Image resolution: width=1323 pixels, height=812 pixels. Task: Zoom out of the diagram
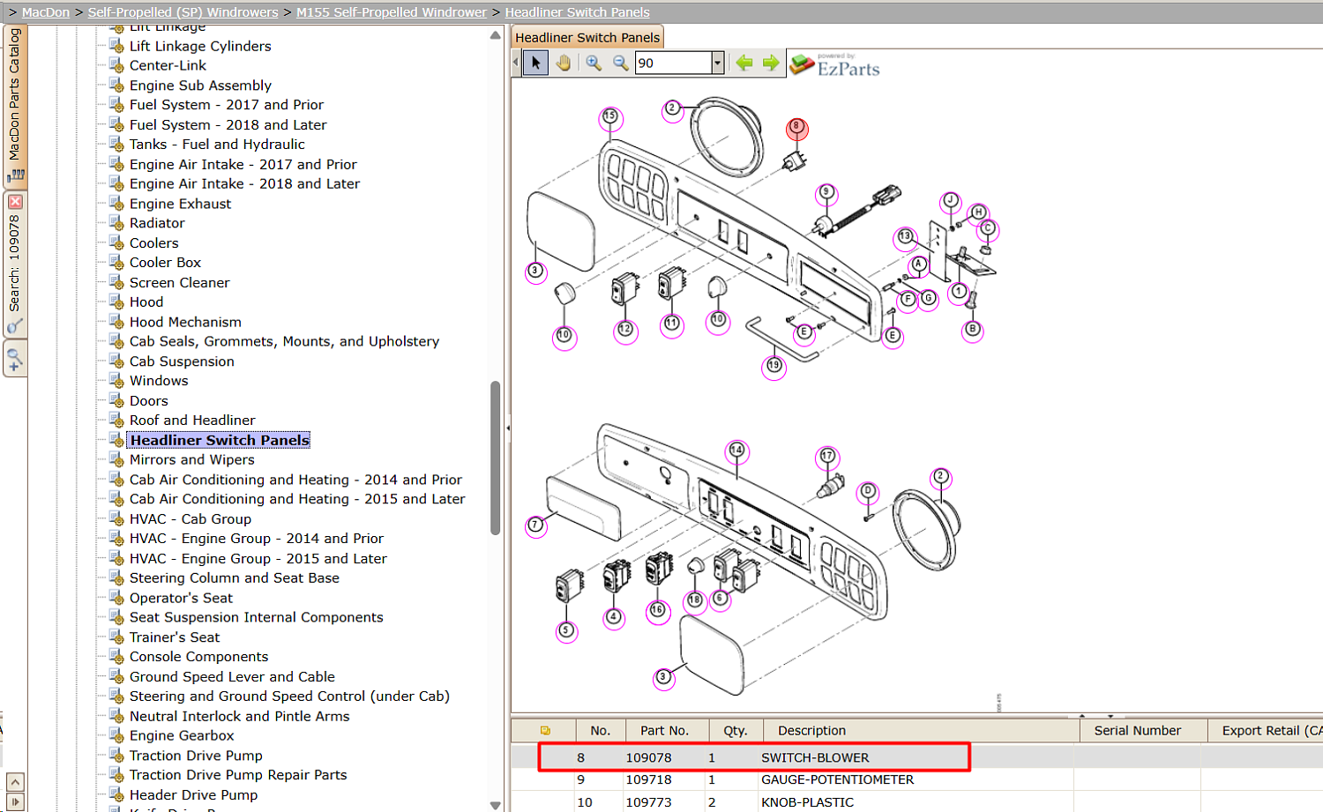tap(621, 63)
